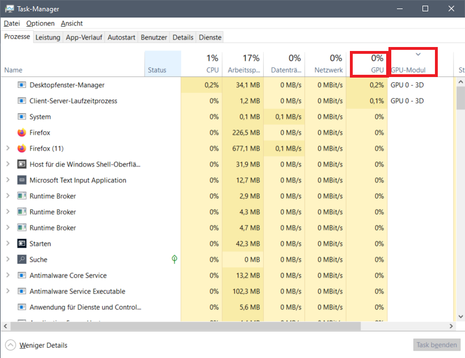Sort by the Datenträger column header
This screenshot has width=465, height=358.
click(284, 63)
